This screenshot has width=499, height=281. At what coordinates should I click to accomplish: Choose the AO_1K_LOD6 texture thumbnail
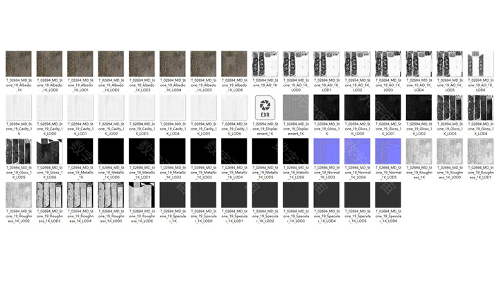click(480, 63)
